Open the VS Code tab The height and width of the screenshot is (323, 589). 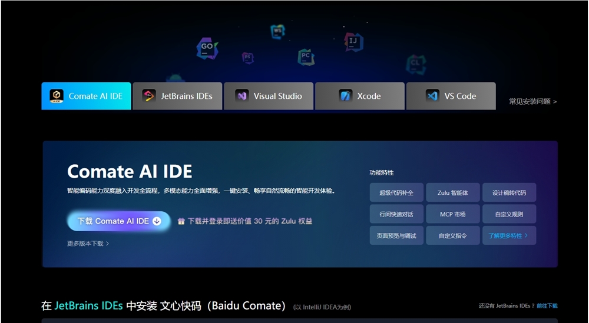pyautogui.click(x=451, y=96)
